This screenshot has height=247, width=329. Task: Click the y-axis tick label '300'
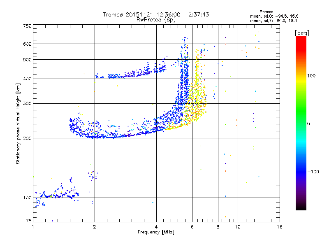click(27, 104)
